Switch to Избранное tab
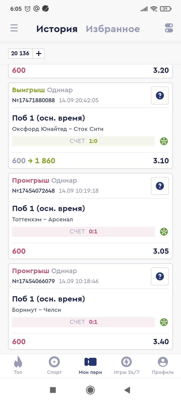181x402 pixels. (113, 29)
